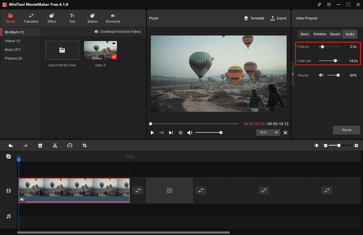Click the empty clip placeholder with arrow

(170, 190)
